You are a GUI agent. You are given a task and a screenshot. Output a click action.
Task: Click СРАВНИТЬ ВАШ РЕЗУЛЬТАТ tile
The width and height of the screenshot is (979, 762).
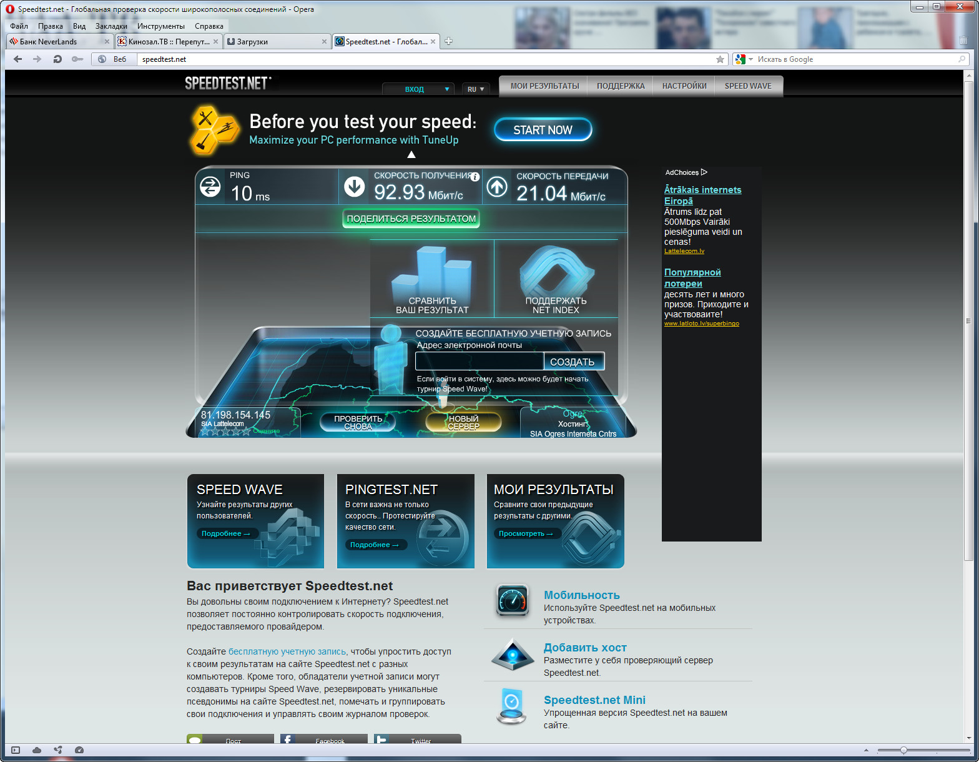click(432, 279)
